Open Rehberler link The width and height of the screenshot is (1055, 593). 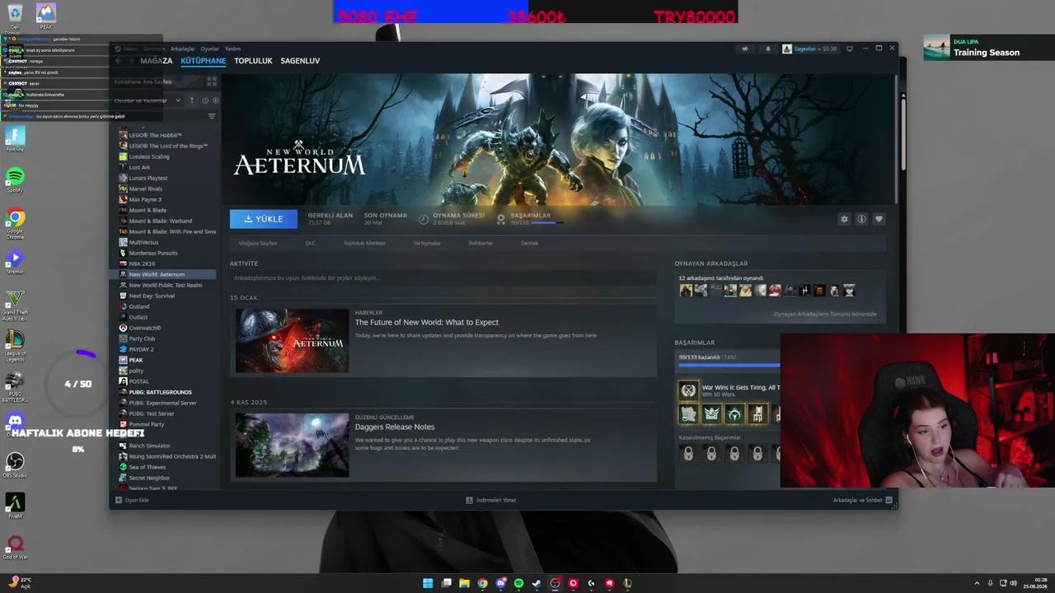(x=481, y=243)
